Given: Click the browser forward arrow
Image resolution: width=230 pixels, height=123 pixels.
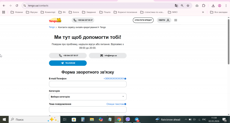Looking at the screenshot, I should (10, 6).
